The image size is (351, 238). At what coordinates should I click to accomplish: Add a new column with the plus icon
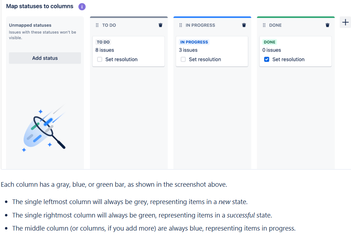click(345, 22)
